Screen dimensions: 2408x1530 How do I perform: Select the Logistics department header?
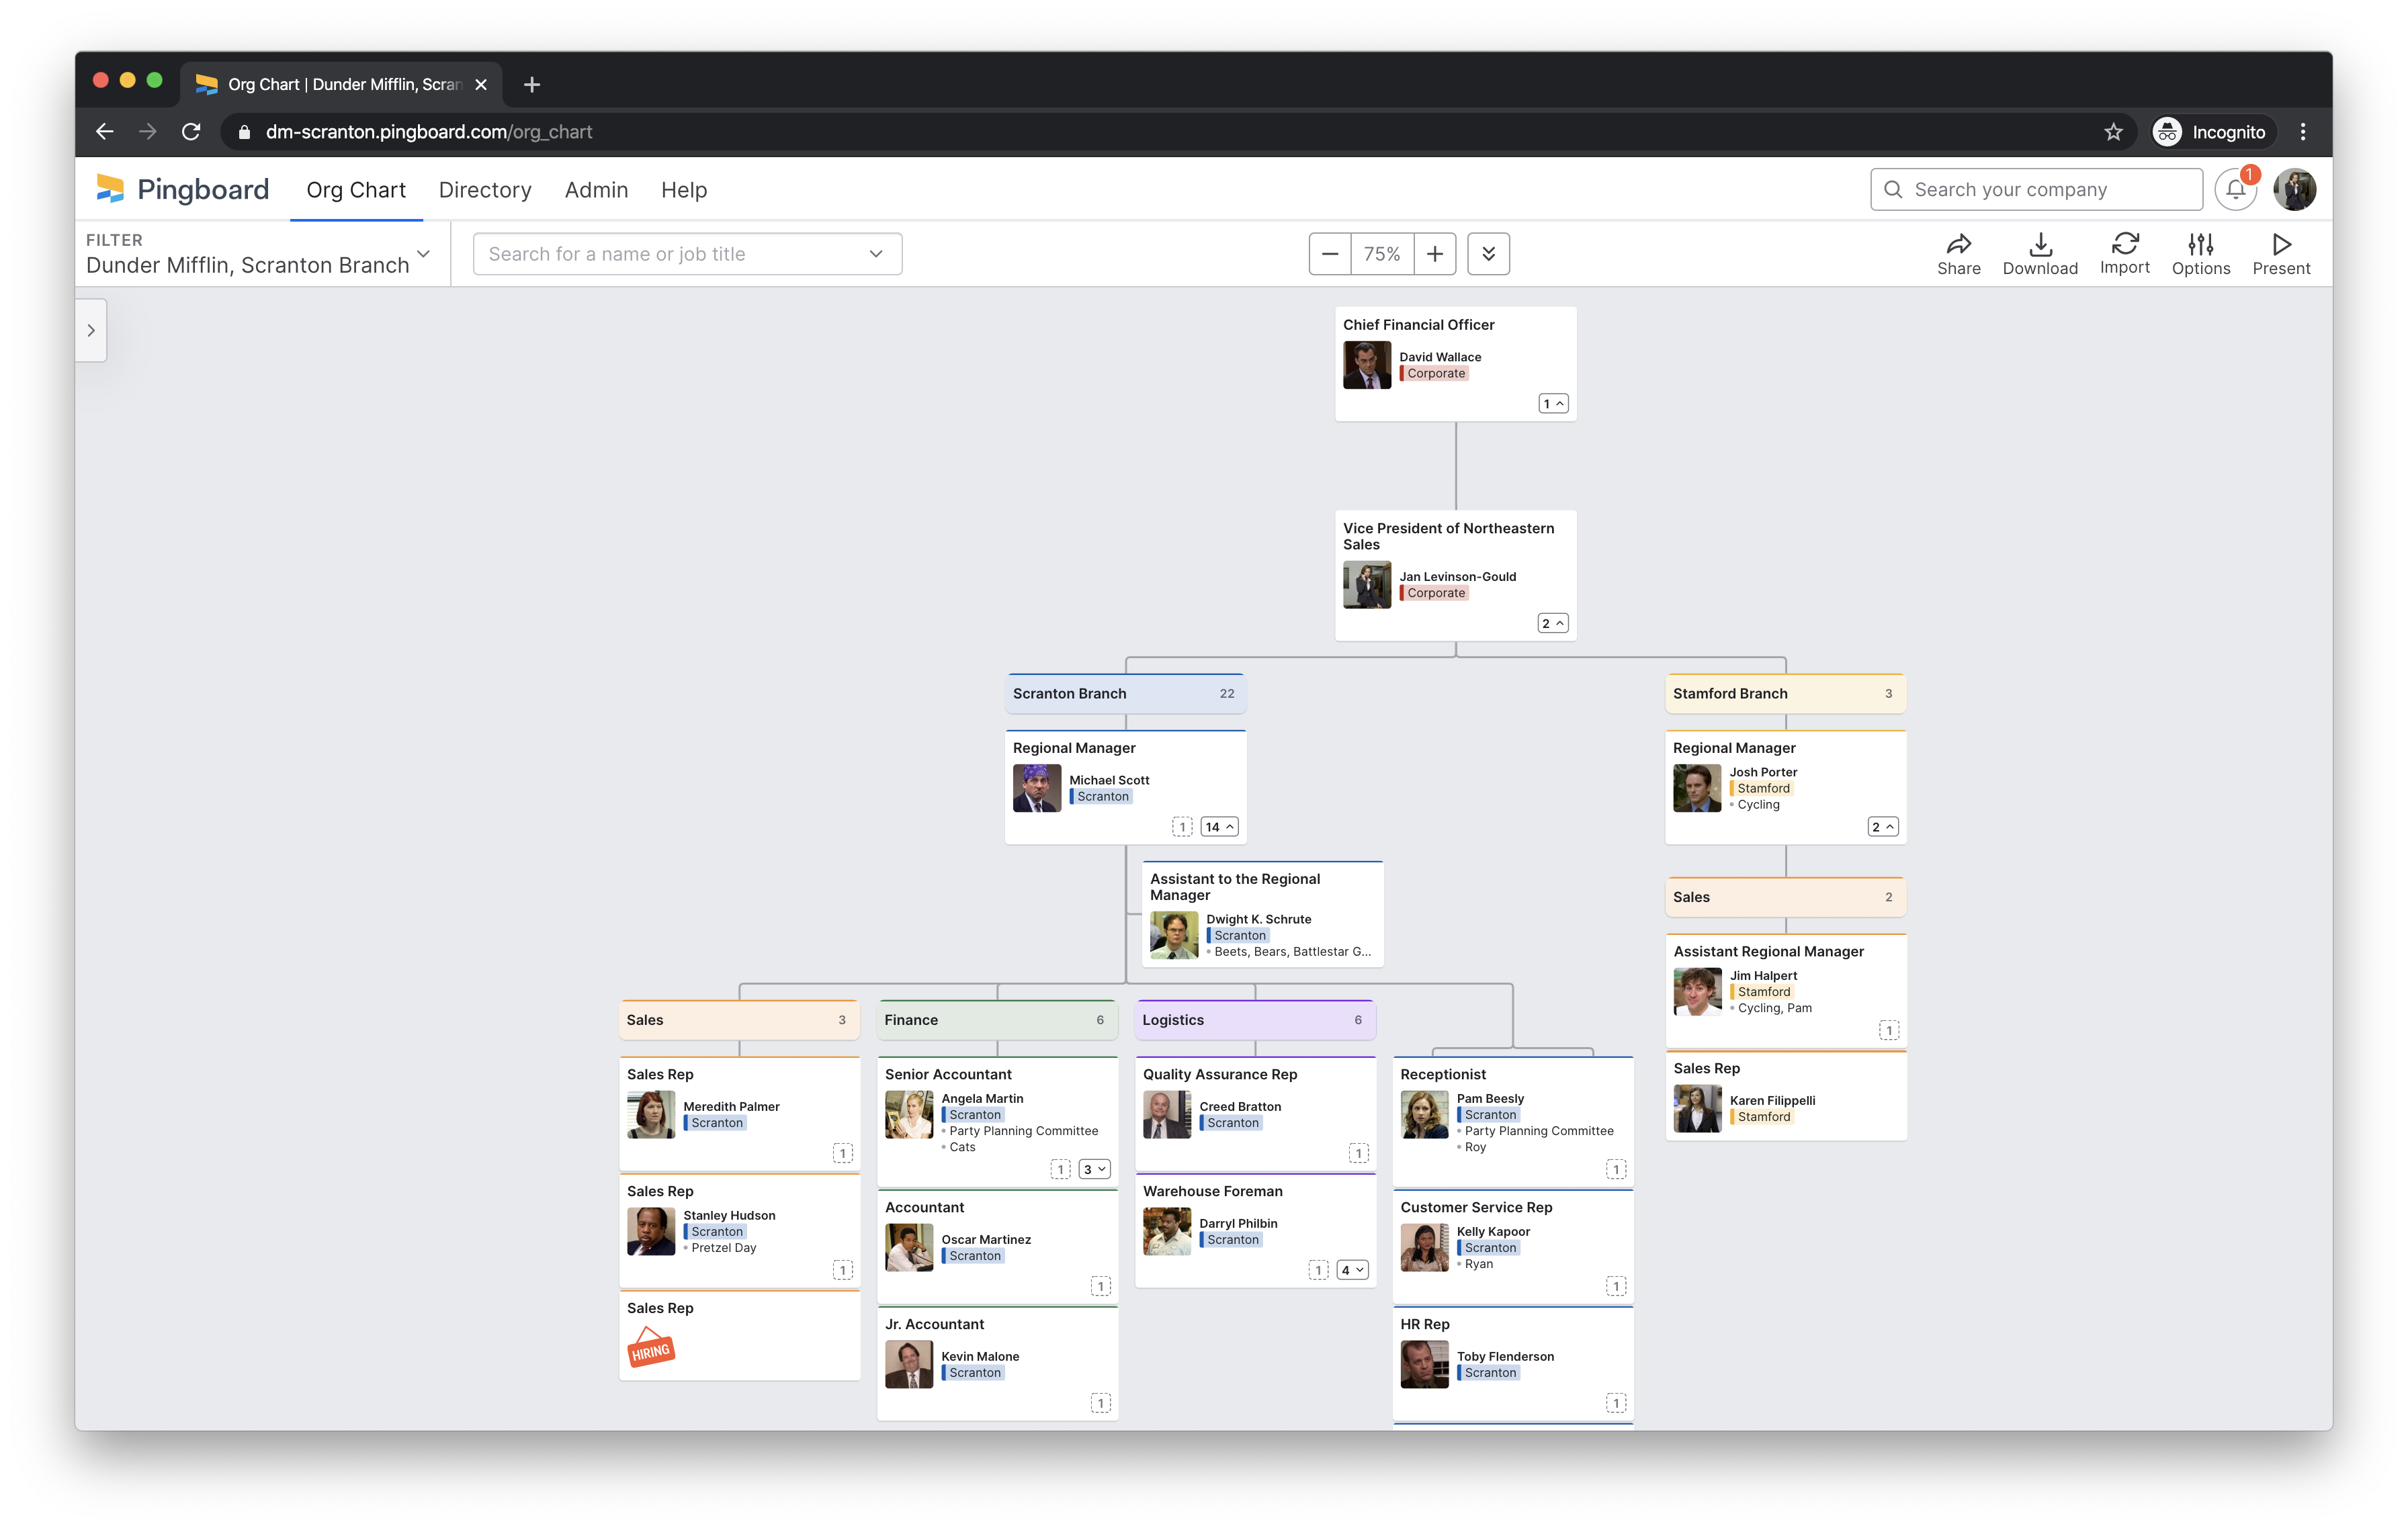1255,1020
